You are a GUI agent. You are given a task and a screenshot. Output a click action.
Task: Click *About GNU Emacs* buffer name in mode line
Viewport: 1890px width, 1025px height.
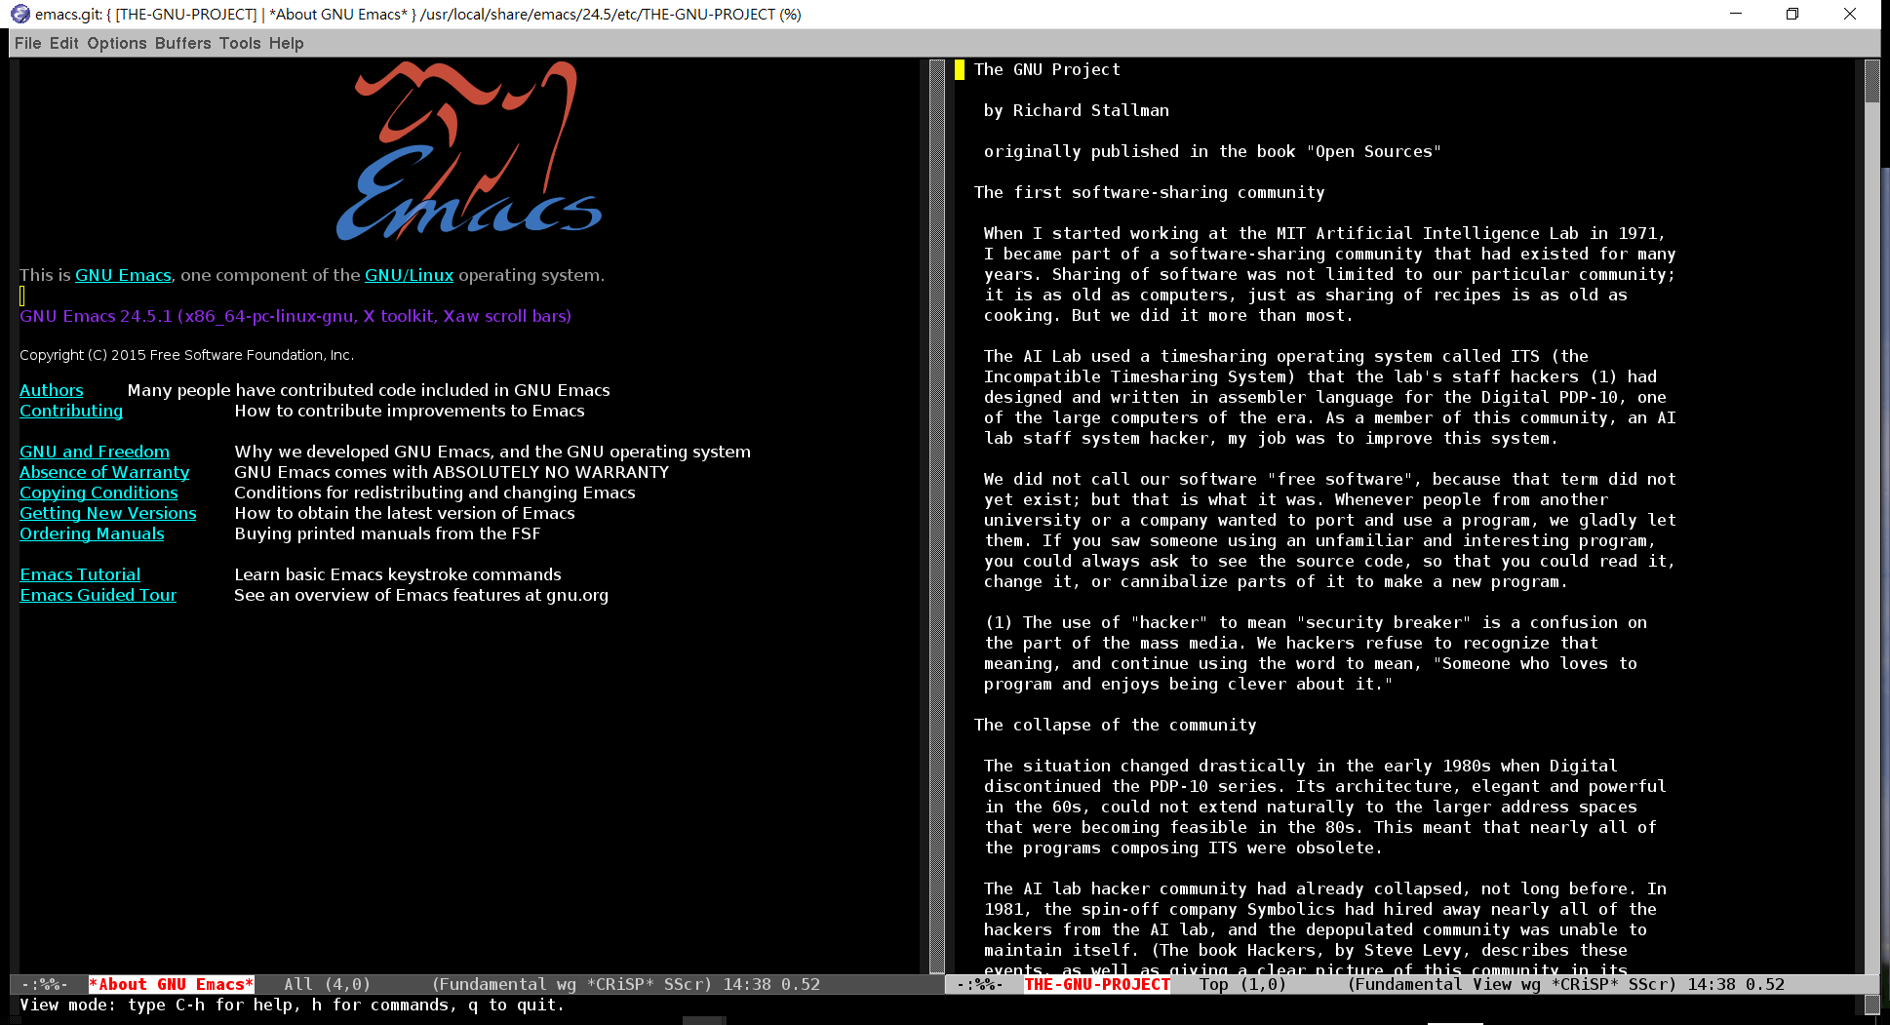click(171, 984)
